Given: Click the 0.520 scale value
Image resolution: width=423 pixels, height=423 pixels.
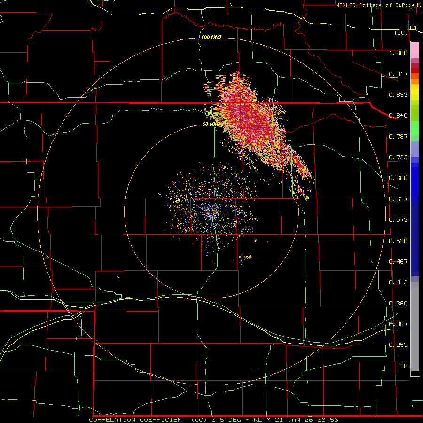Looking at the screenshot, I should click(398, 241).
